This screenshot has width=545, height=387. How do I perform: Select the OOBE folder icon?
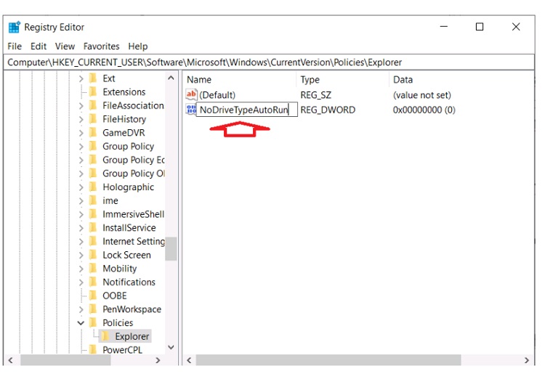(x=93, y=296)
